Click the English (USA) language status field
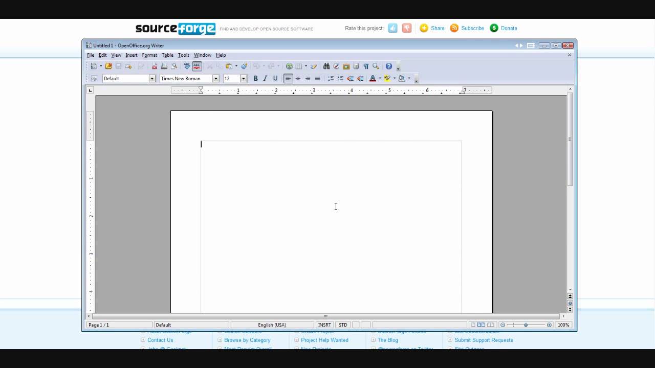Viewport: 655px width, 368px height. click(272, 325)
